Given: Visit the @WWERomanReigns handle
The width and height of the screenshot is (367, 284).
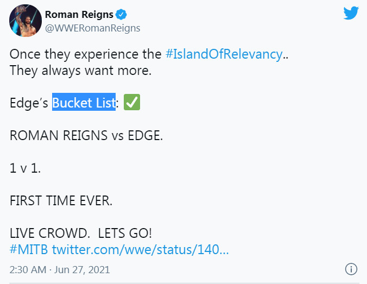Looking at the screenshot, I should tap(92, 28).
